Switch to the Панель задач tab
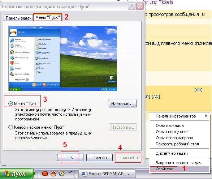The height and width of the screenshot is (179, 212). [18, 18]
